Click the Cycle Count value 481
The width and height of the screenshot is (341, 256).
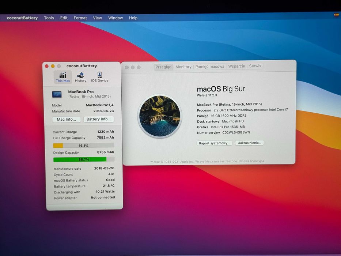[x=111, y=174]
